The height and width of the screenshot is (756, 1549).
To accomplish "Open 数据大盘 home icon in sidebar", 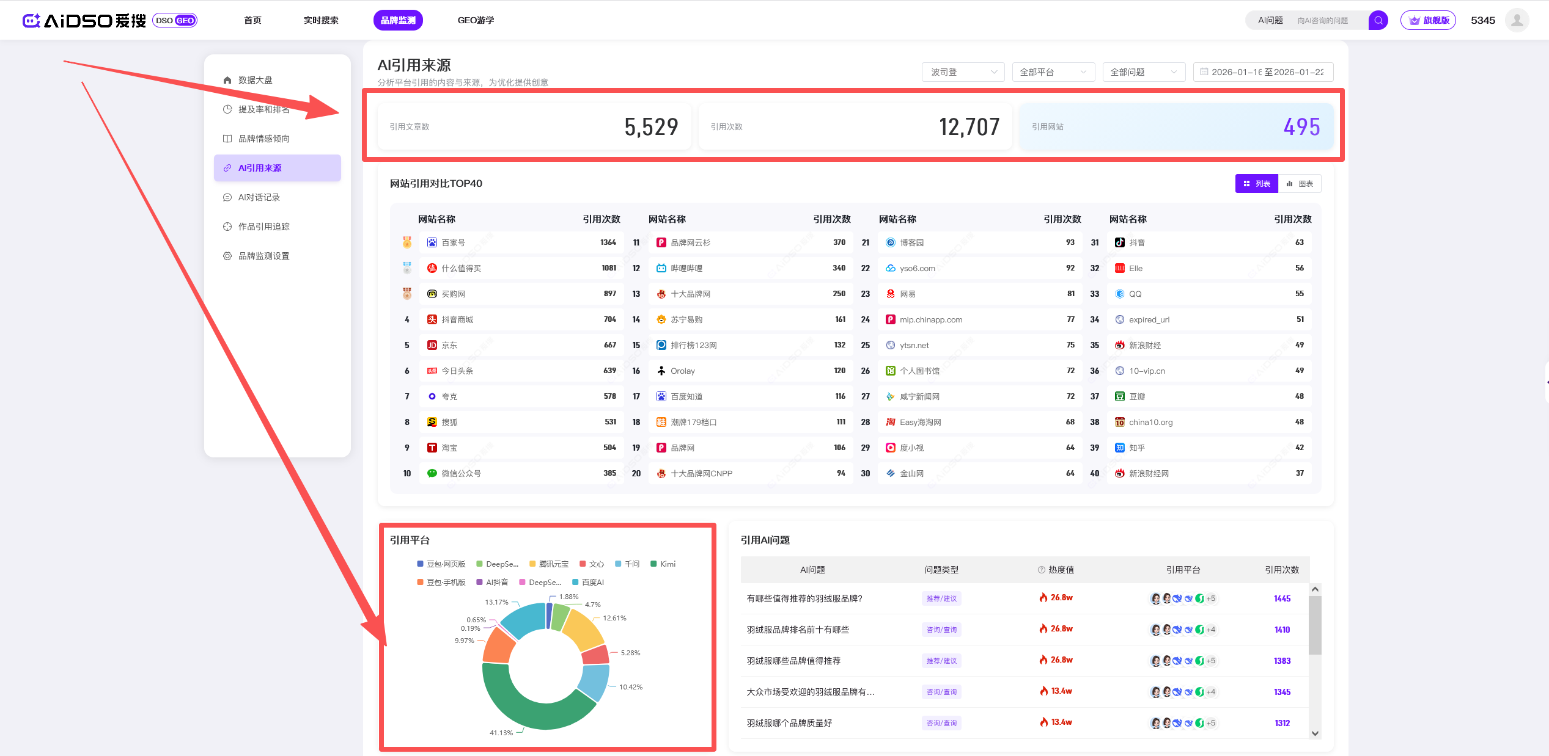I will (227, 80).
